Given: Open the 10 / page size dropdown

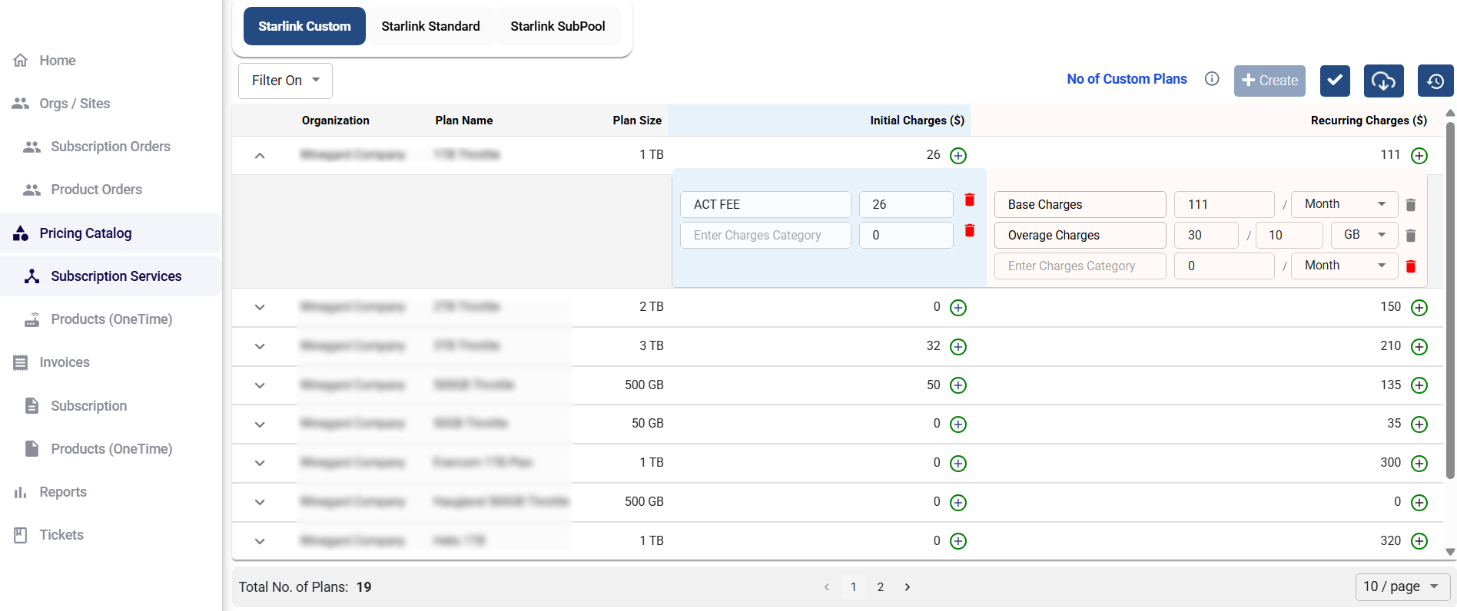Looking at the screenshot, I should point(1402,586).
